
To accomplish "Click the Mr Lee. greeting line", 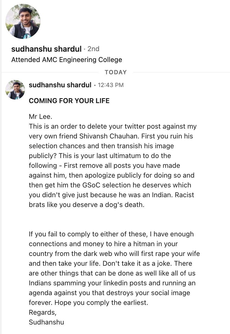I will 40,117.
